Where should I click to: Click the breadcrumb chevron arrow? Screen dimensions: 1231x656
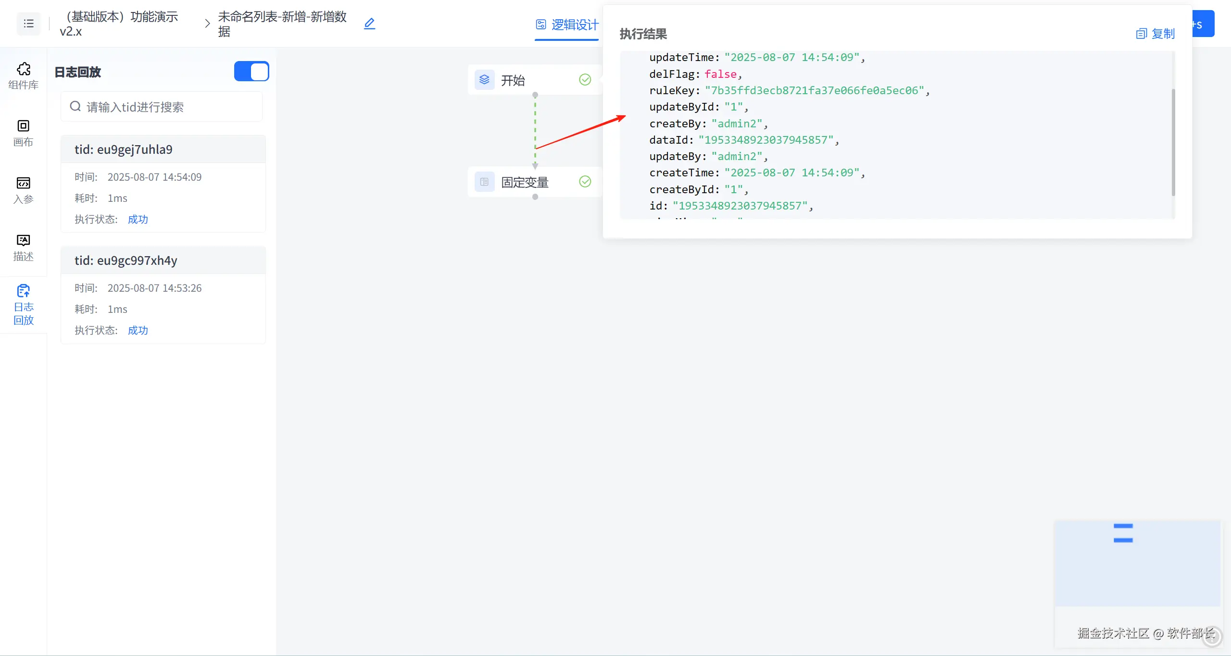click(x=207, y=24)
